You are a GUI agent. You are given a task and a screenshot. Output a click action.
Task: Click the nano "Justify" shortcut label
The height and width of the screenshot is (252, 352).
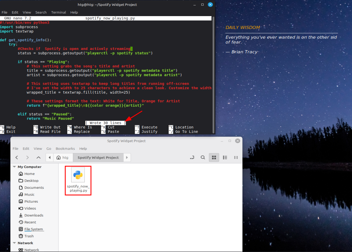click(x=149, y=132)
